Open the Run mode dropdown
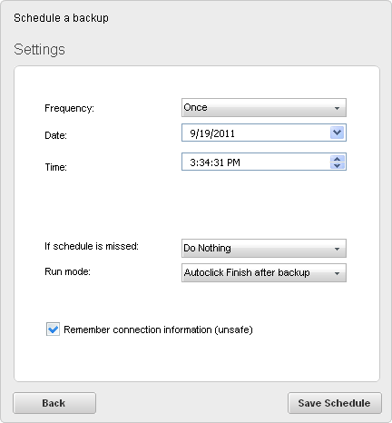This screenshot has width=392, height=423. (264, 272)
